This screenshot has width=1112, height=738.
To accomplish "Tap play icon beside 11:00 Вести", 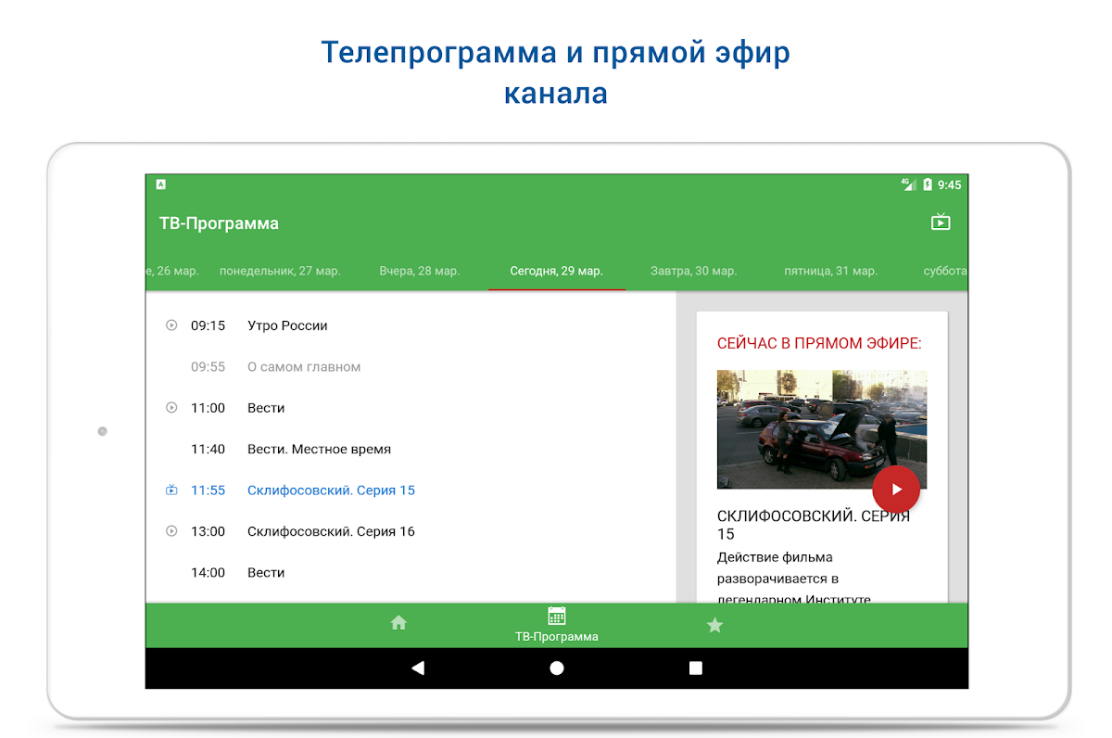I will [171, 408].
